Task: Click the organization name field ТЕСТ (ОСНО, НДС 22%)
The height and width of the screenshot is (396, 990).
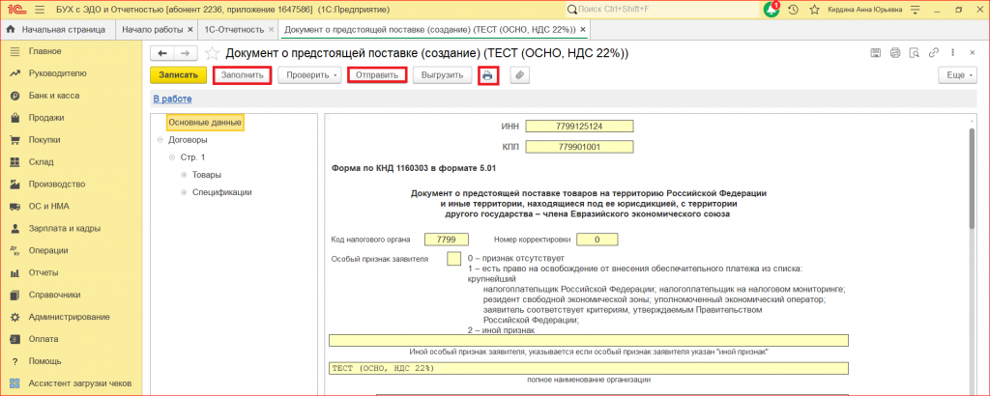Action: tap(589, 369)
